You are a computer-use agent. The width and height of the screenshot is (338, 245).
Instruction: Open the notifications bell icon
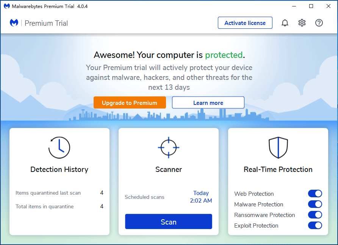285,23
